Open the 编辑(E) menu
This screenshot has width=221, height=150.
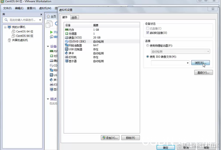pos(19,8)
